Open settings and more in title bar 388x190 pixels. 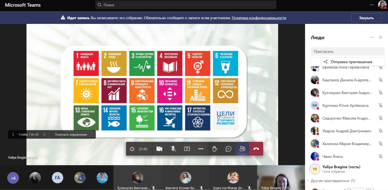pos(372,5)
